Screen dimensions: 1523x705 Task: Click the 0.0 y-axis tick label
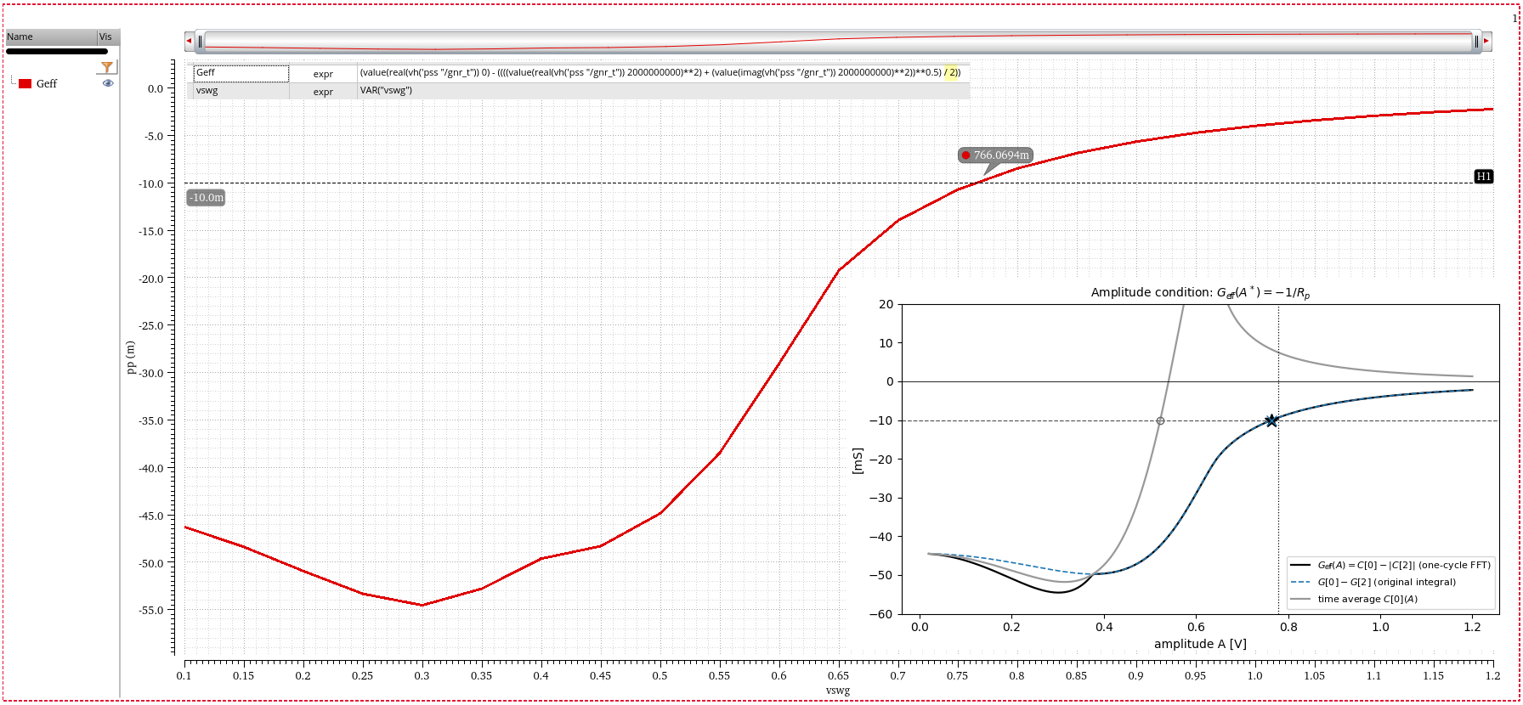coord(156,89)
